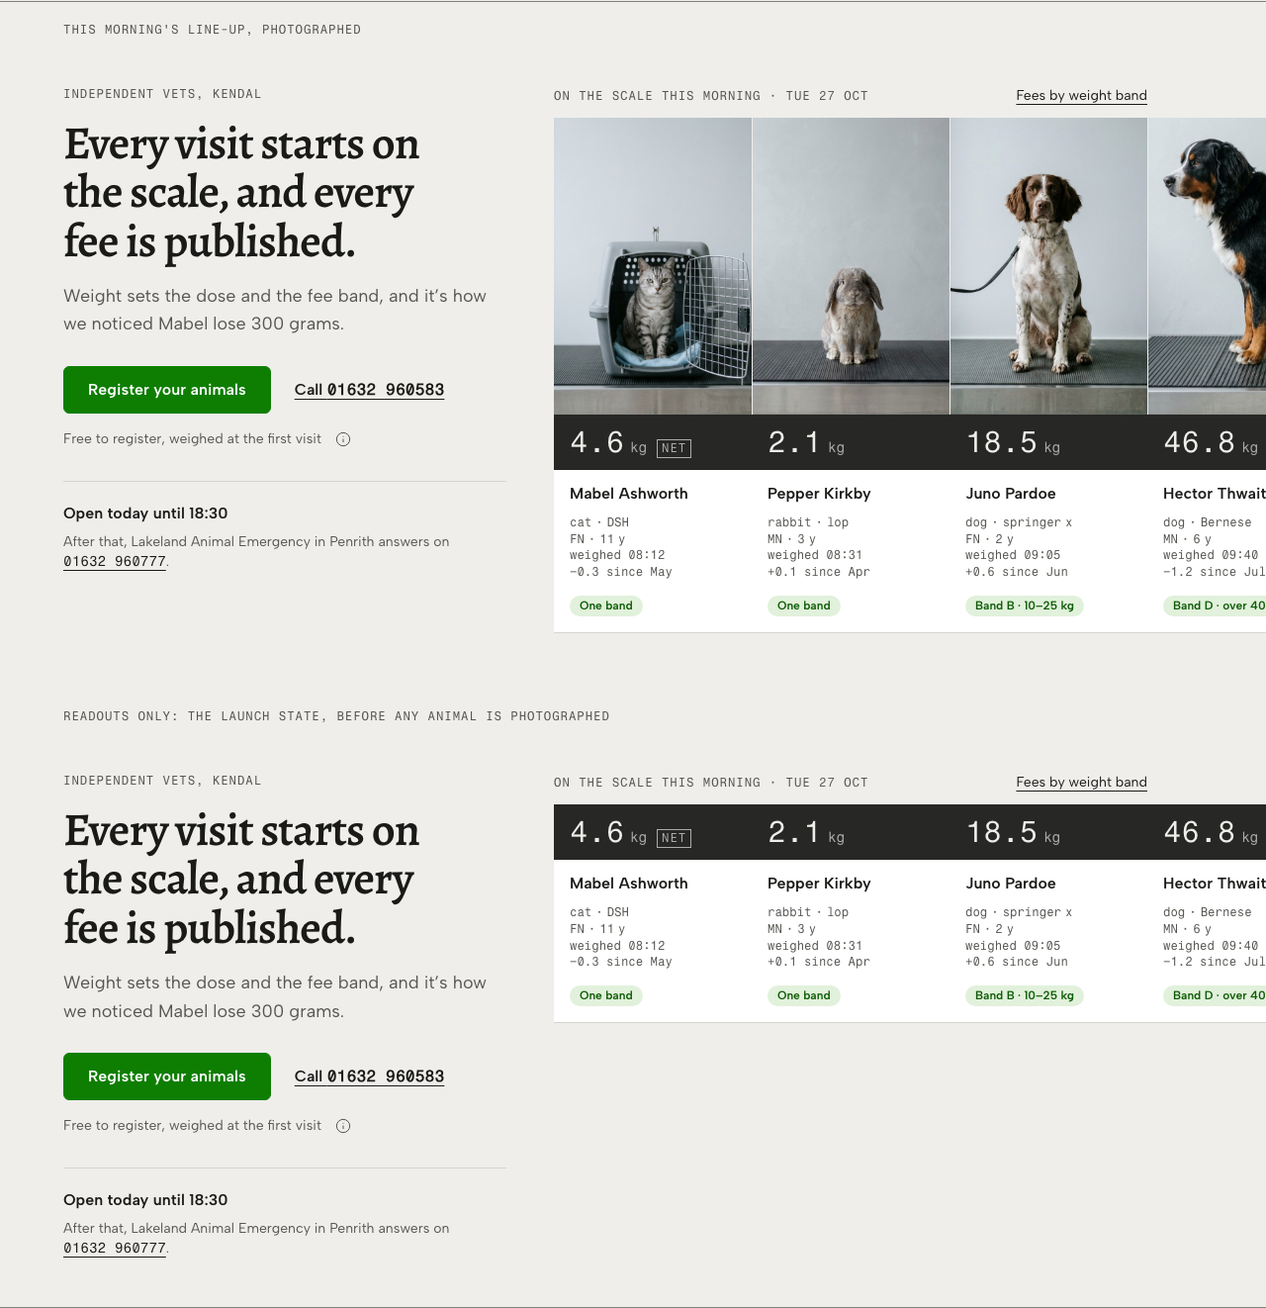The width and height of the screenshot is (1266, 1308).
Task: Click the NET badge in the readouts-only section
Action: [674, 838]
